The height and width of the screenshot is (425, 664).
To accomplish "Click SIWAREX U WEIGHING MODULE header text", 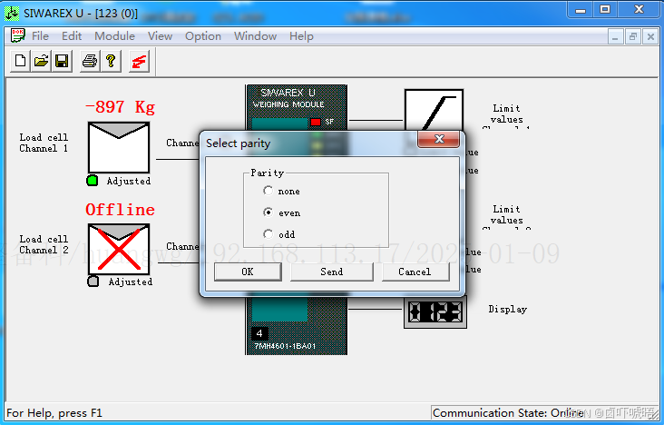I will click(288, 98).
